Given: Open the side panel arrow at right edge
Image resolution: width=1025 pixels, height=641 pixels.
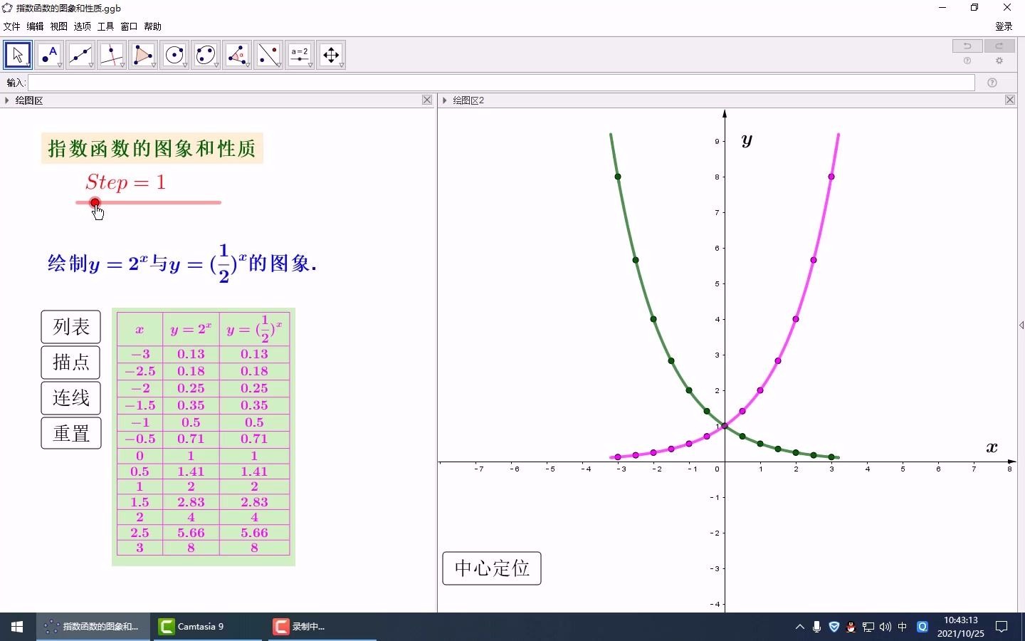Looking at the screenshot, I should [x=1021, y=325].
